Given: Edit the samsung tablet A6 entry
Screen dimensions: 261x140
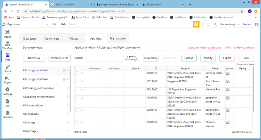Looking at the screenshot, I should 82,73.
